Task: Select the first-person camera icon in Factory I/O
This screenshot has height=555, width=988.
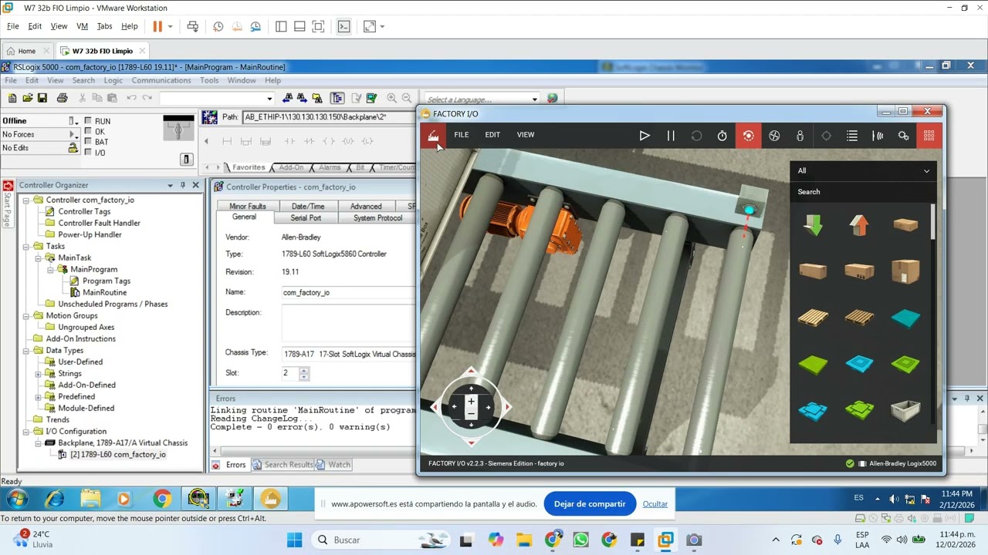Action: pos(800,136)
